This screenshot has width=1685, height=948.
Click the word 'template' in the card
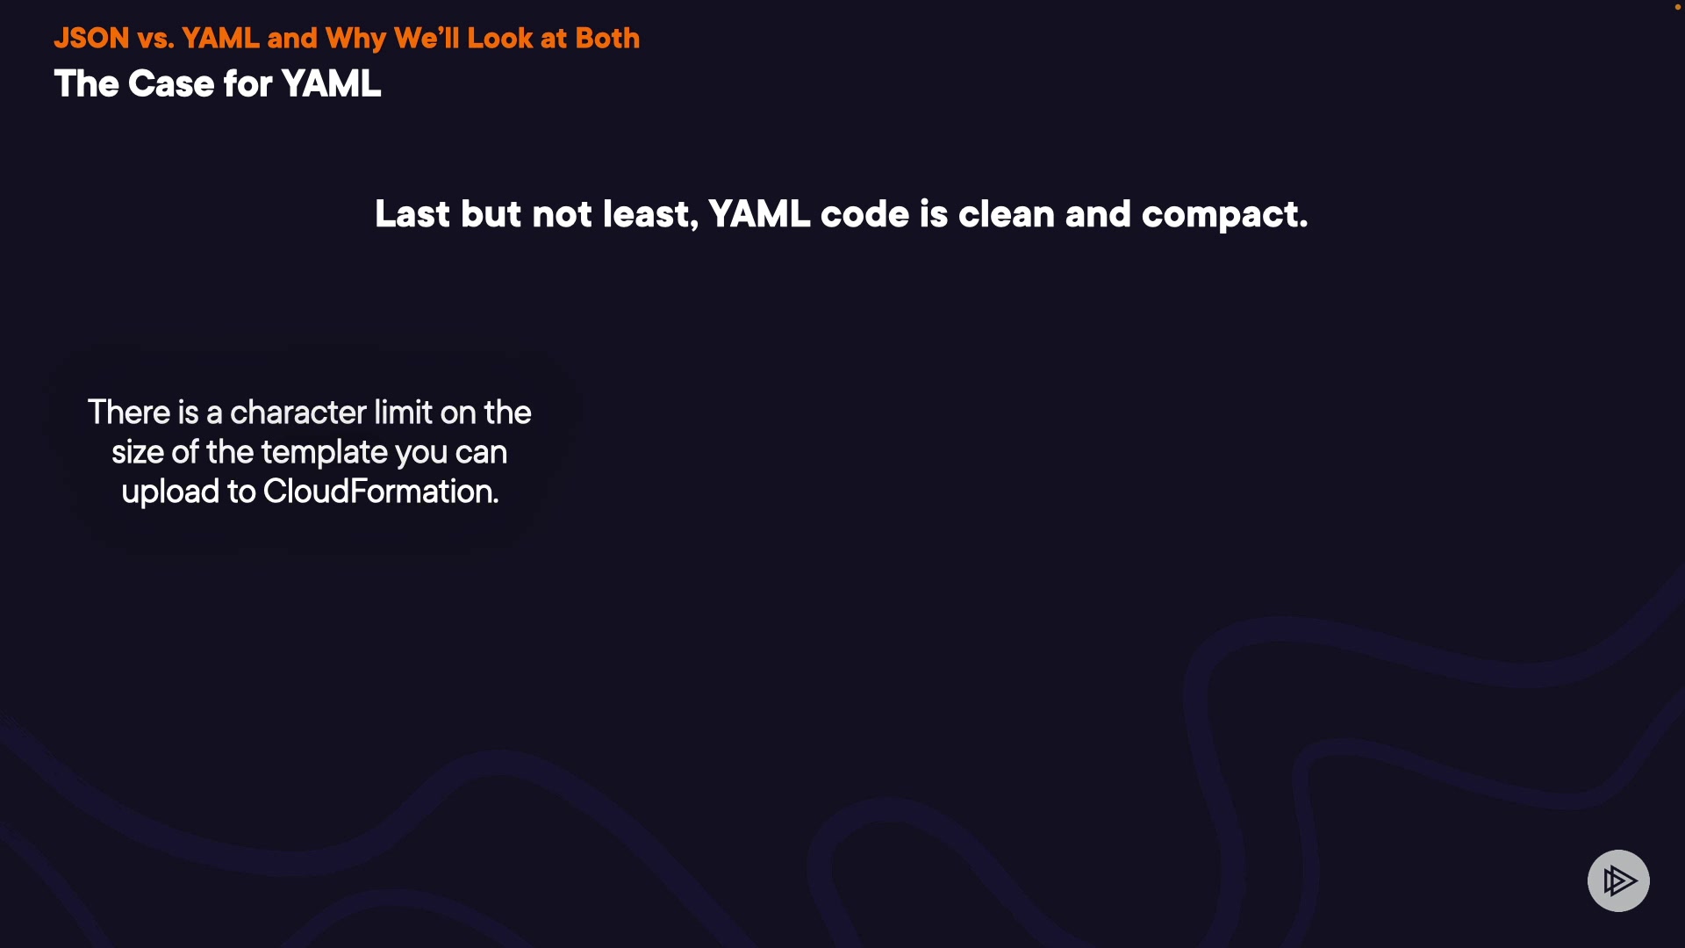pos(324,452)
